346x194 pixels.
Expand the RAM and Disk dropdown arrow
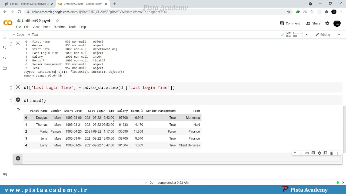tap(307, 34)
